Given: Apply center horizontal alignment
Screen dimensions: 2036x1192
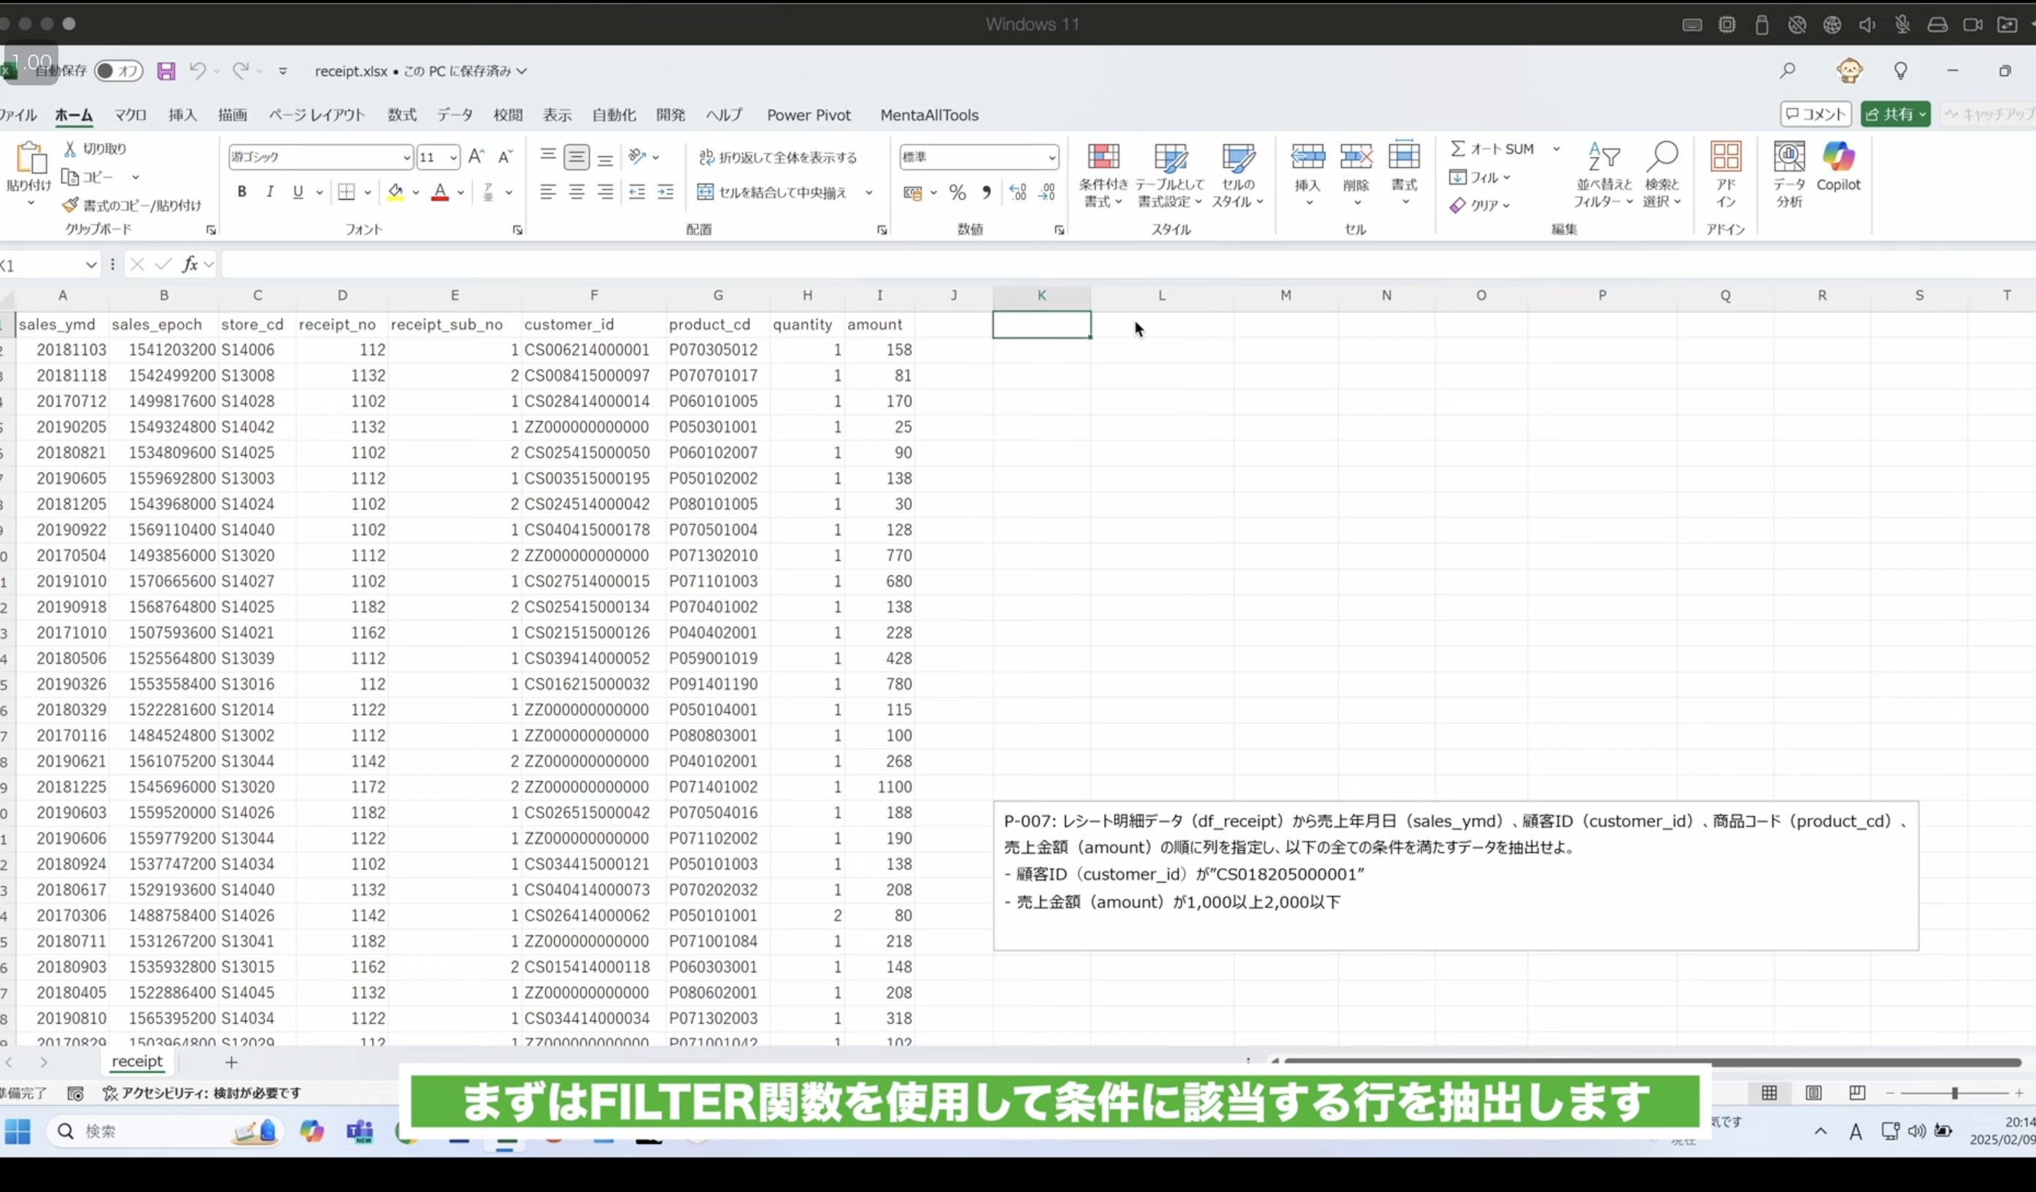Looking at the screenshot, I should coord(577,192).
